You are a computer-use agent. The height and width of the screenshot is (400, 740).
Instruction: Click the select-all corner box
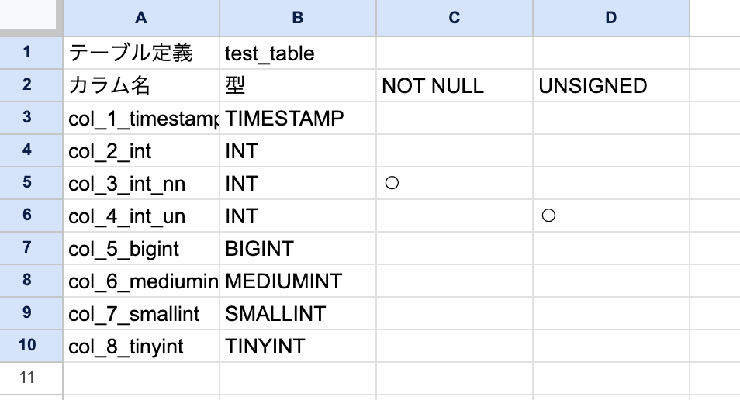31,18
